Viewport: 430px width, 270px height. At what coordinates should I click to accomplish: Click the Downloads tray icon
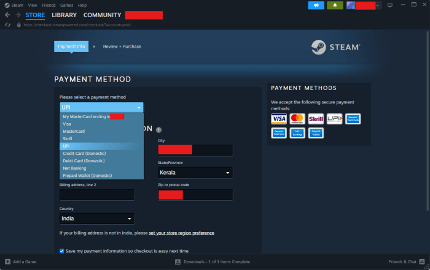click(178, 262)
